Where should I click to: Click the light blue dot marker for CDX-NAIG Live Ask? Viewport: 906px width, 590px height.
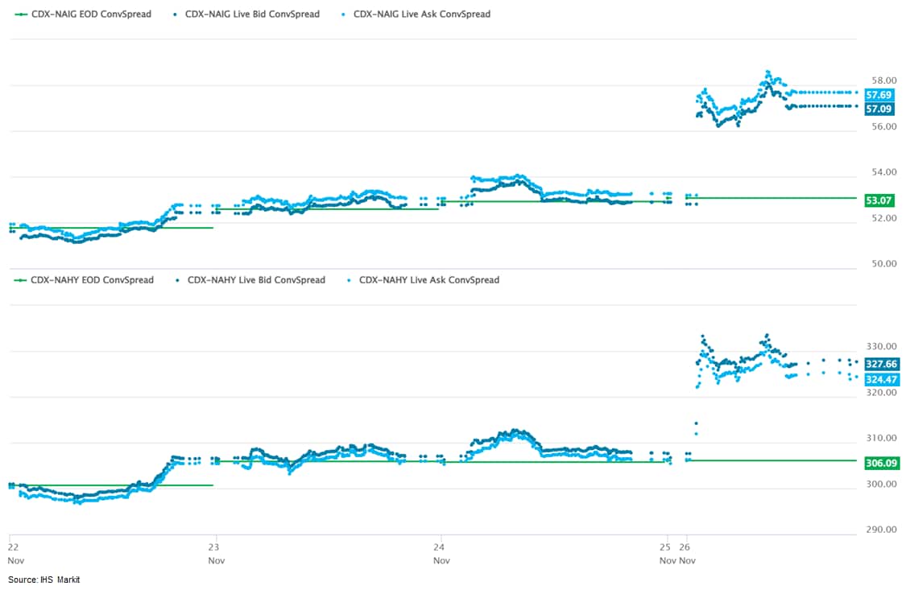[344, 14]
